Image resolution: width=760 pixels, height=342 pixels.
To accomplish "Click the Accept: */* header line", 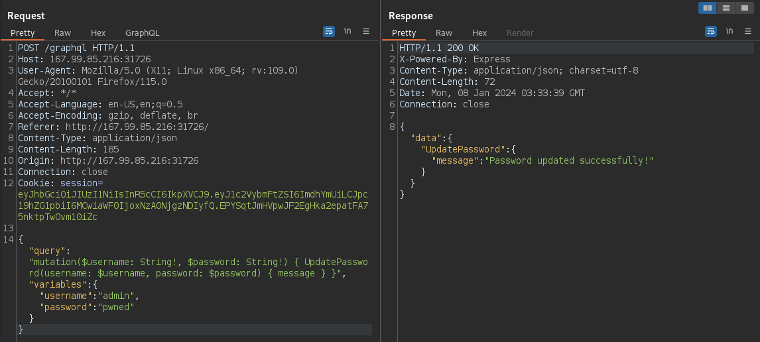I will tap(48, 93).
